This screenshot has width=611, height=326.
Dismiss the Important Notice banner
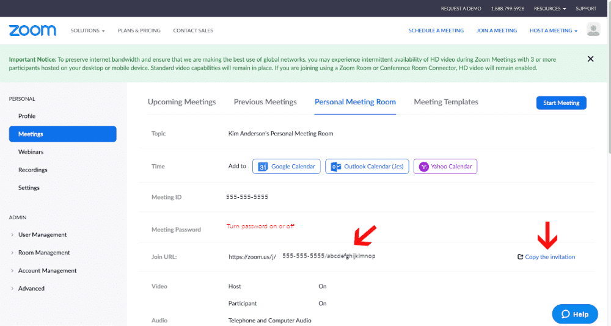coord(590,59)
